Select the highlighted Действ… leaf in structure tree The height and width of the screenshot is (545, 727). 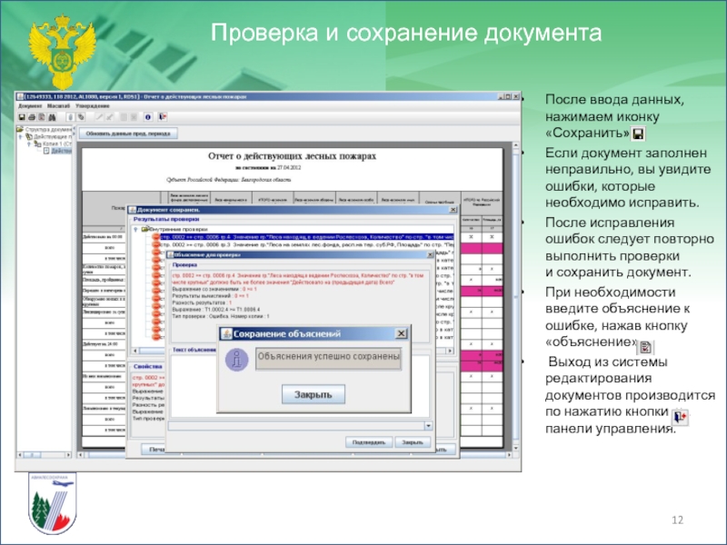click(x=61, y=151)
